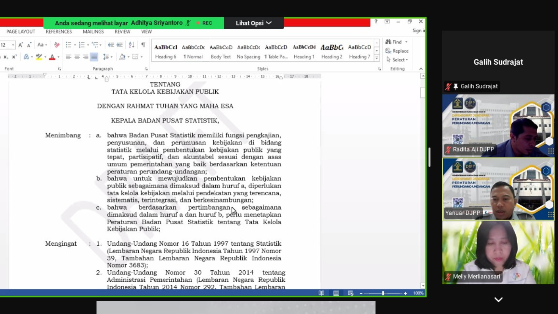Toggle show paragraph marks
558x314 pixels.
click(143, 45)
